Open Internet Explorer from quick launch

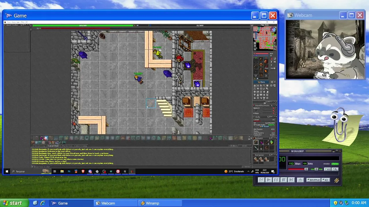tap(43, 203)
